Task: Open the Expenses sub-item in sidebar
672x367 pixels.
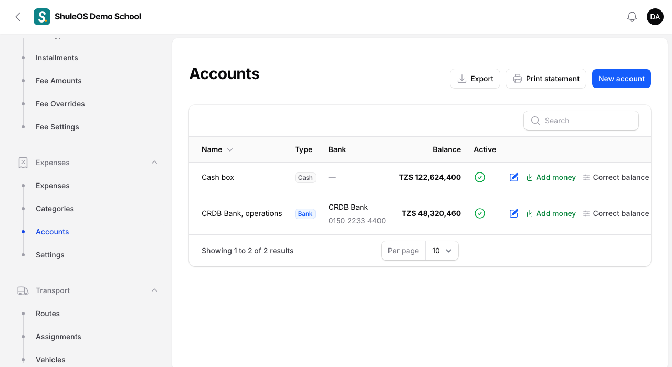Action: pos(52,186)
